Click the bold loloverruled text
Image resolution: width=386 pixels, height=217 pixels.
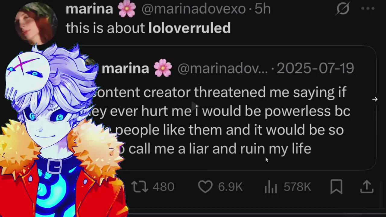tap(190, 28)
